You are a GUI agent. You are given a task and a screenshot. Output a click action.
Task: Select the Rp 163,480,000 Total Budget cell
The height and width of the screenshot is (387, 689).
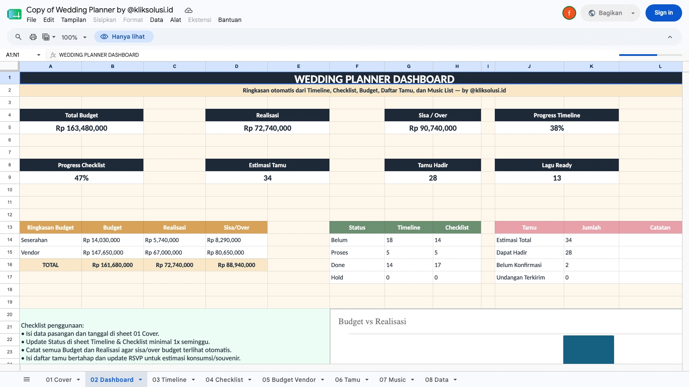coord(81,128)
